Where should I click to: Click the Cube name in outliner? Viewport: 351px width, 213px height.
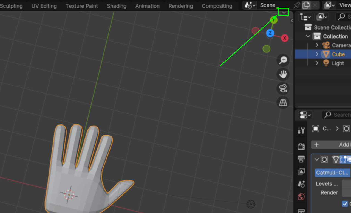338,54
